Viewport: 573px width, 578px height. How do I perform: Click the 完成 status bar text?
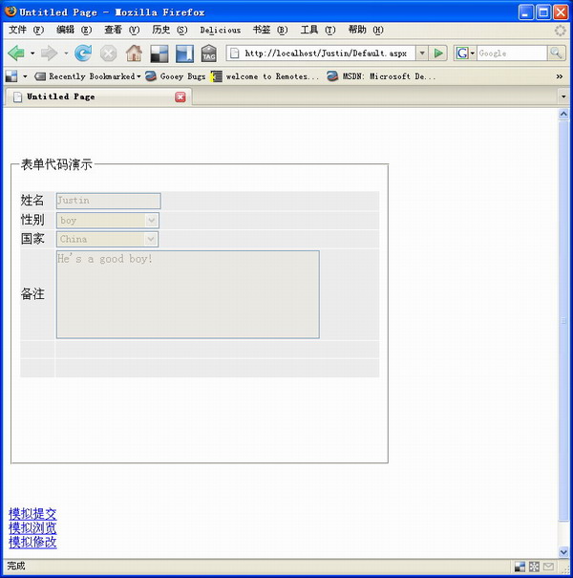click(x=16, y=566)
